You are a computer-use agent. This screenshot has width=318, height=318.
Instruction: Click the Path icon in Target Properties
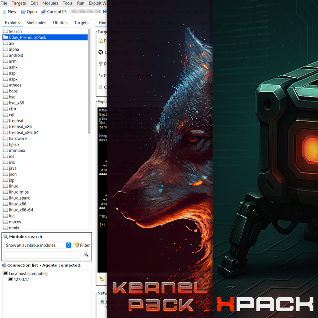click(101, 76)
